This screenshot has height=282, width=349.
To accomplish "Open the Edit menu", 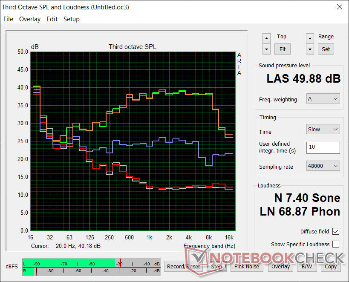I will pyautogui.click(x=52, y=19).
